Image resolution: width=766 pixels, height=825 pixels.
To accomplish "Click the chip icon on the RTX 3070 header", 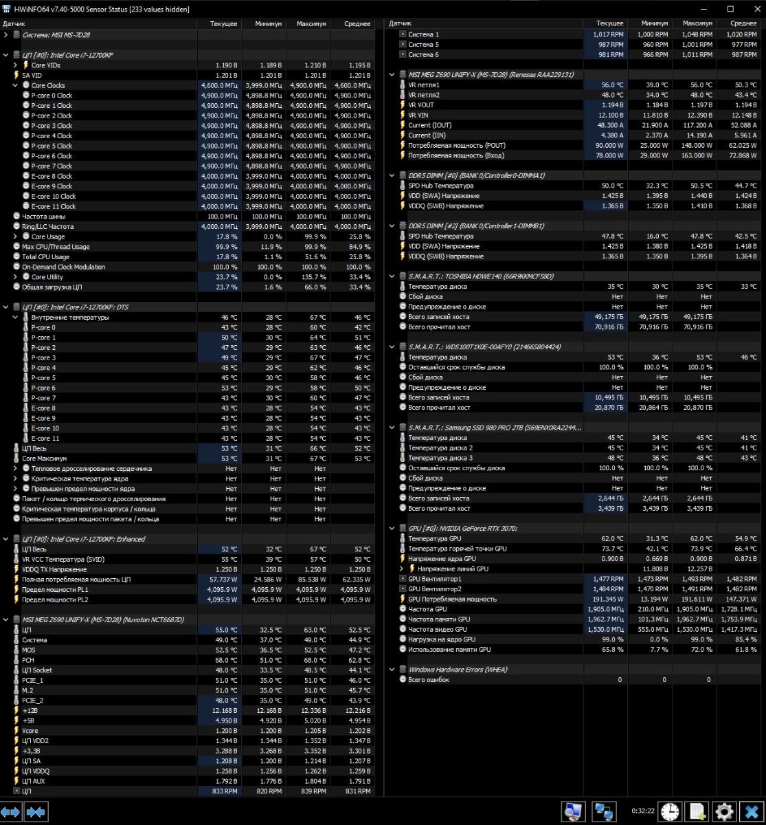I will coord(403,528).
